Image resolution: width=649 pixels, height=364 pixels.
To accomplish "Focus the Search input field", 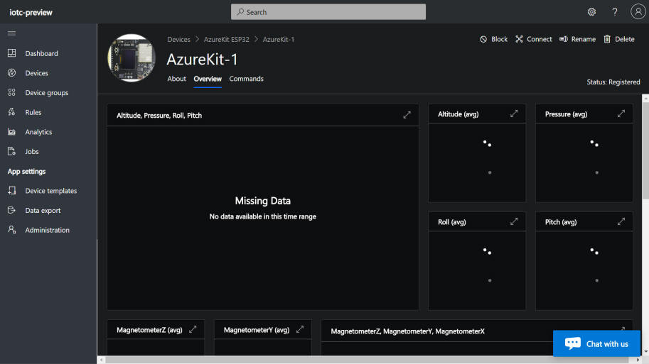I will [328, 12].
